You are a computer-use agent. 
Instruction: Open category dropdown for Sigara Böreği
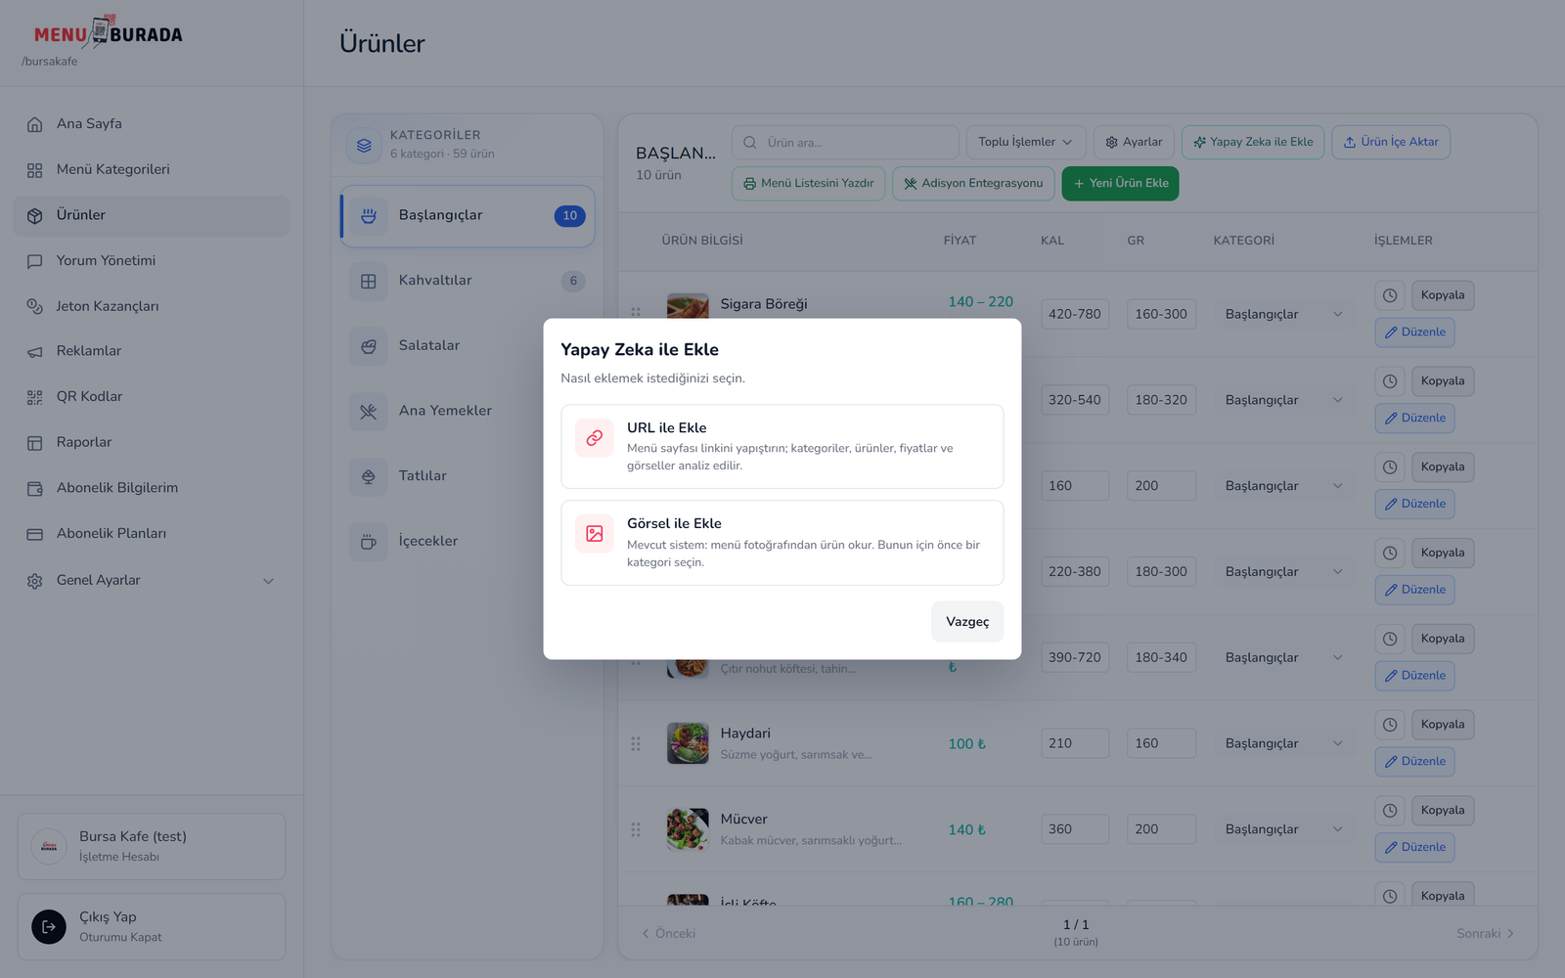1283,314
